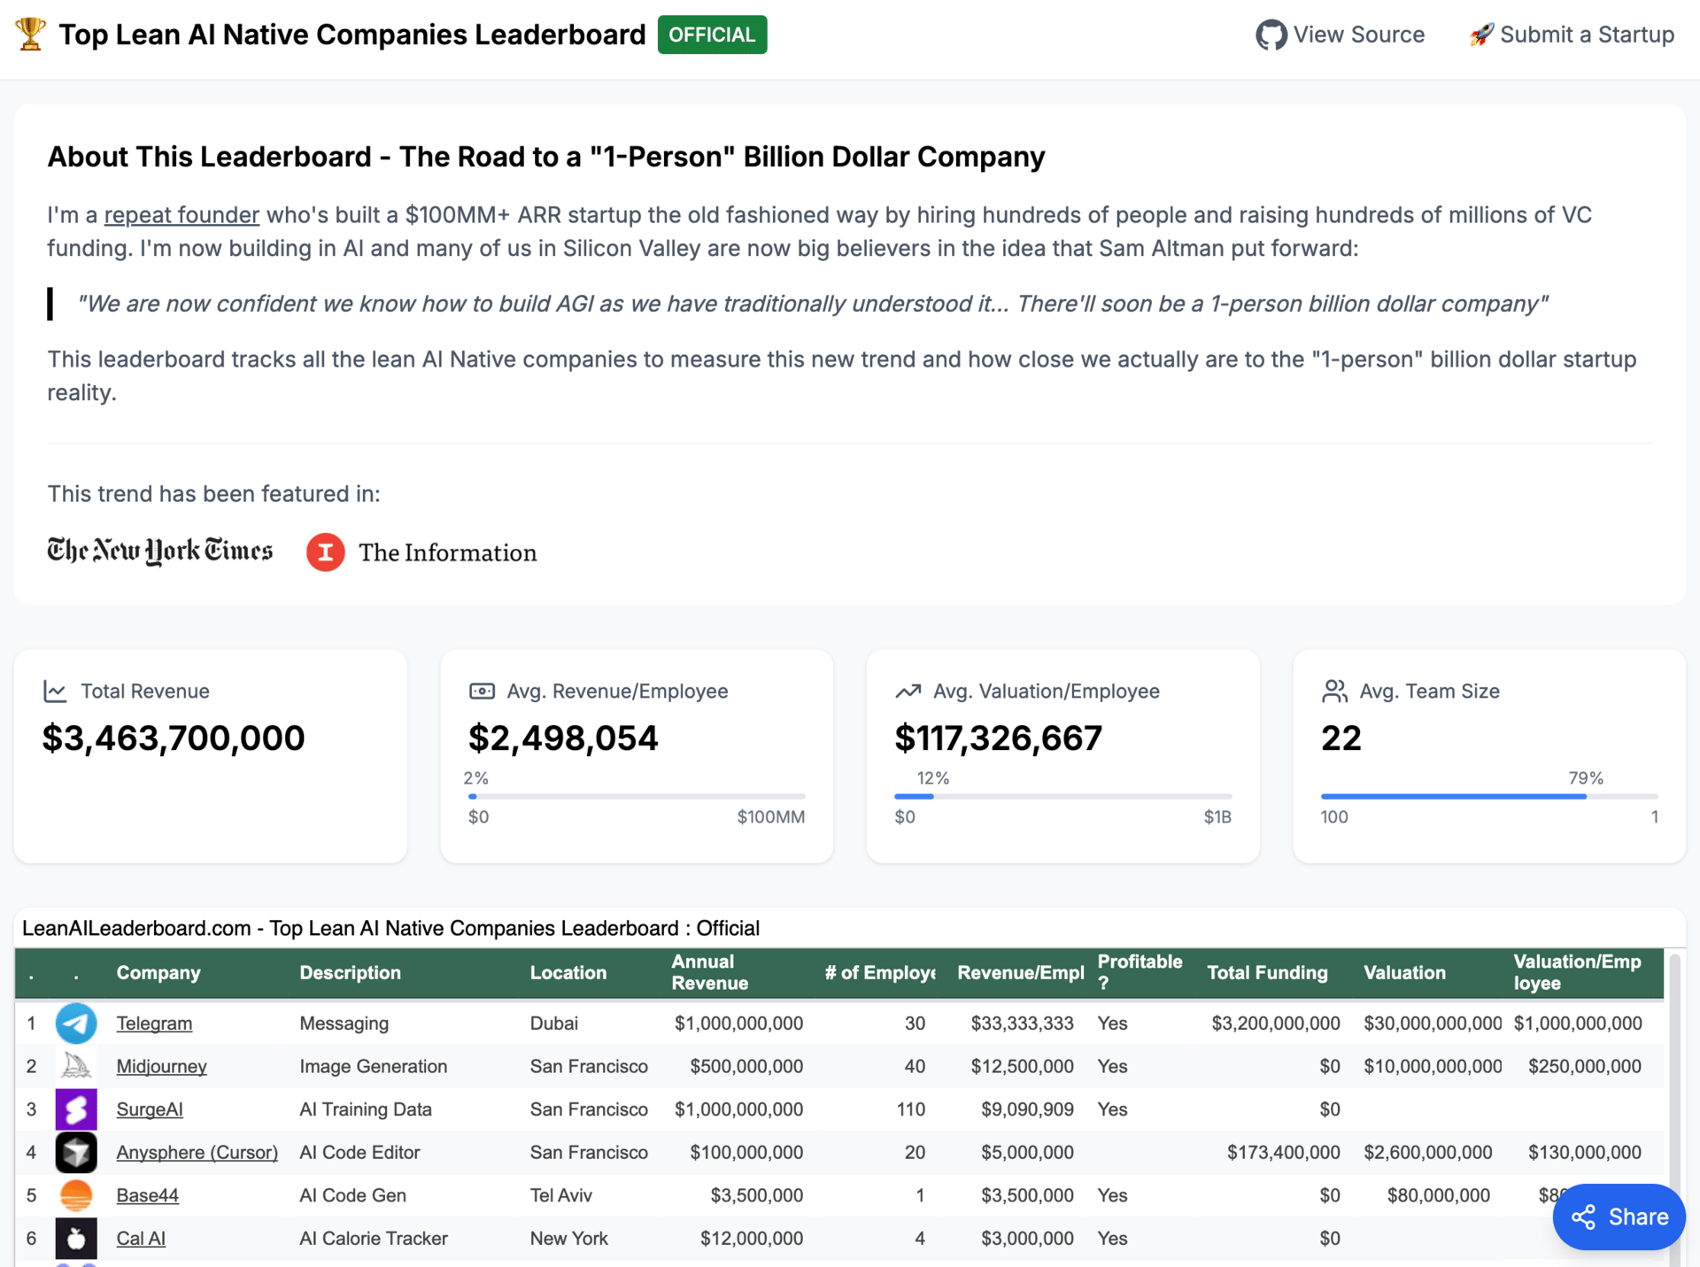The image size is (1700, 1267).
Task: Click the average team size value 22
Action: tap(1341, 738)
